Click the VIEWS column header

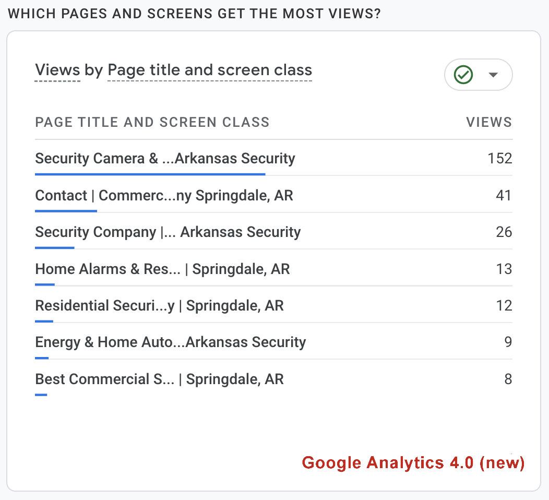click(489, 123)
